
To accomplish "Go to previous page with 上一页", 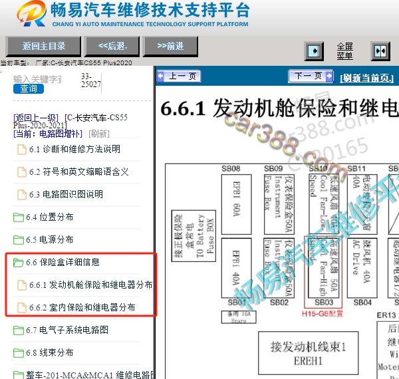I will point(179,76).
